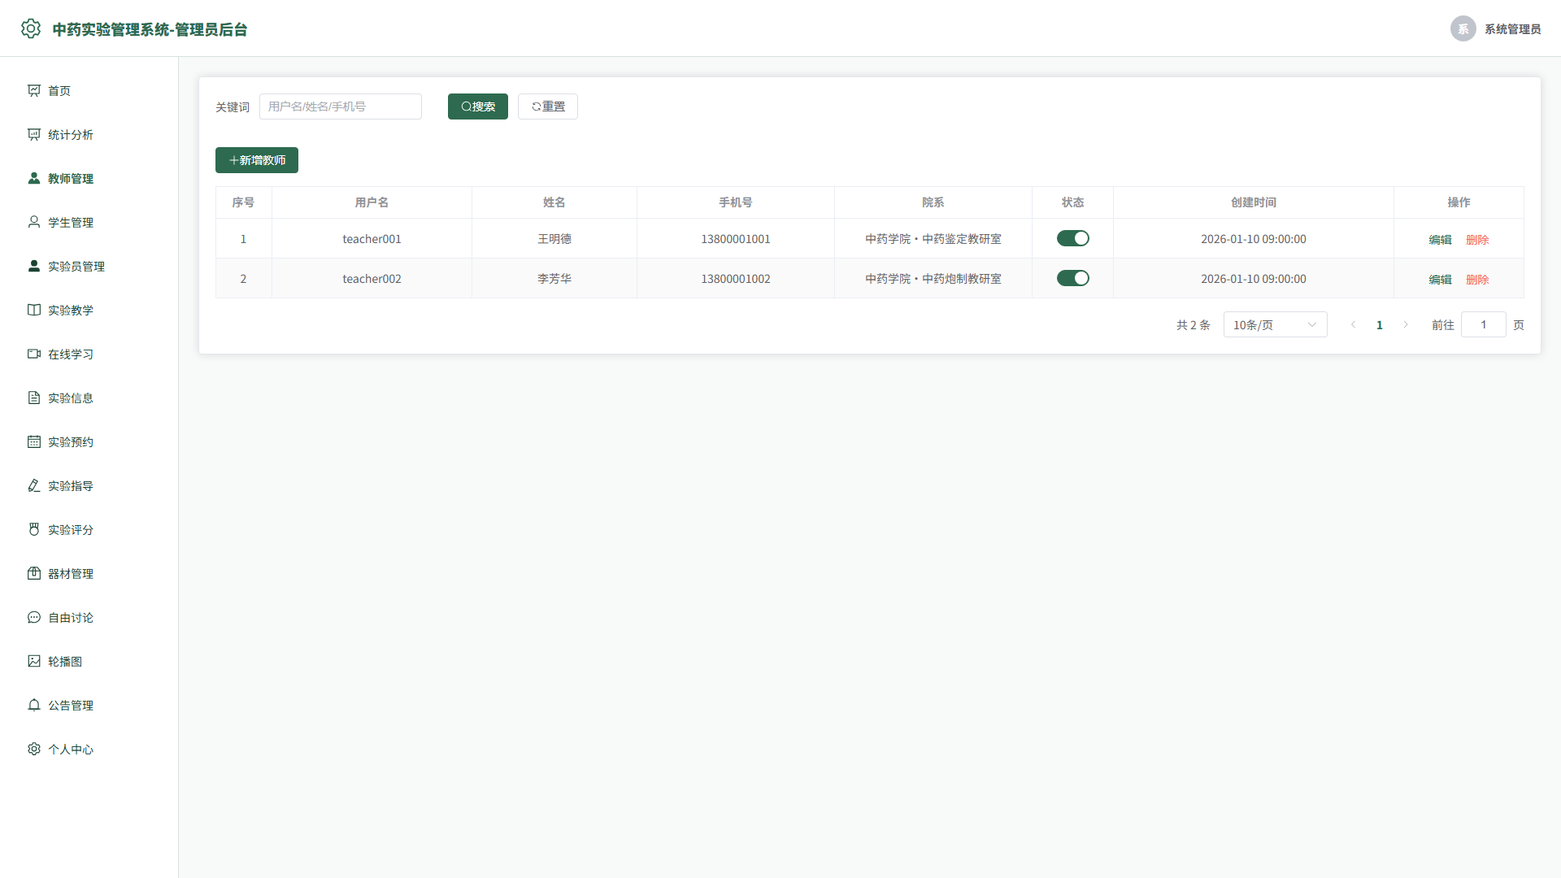
Task: Click the 新增教师 button
Action: (257, 160)
